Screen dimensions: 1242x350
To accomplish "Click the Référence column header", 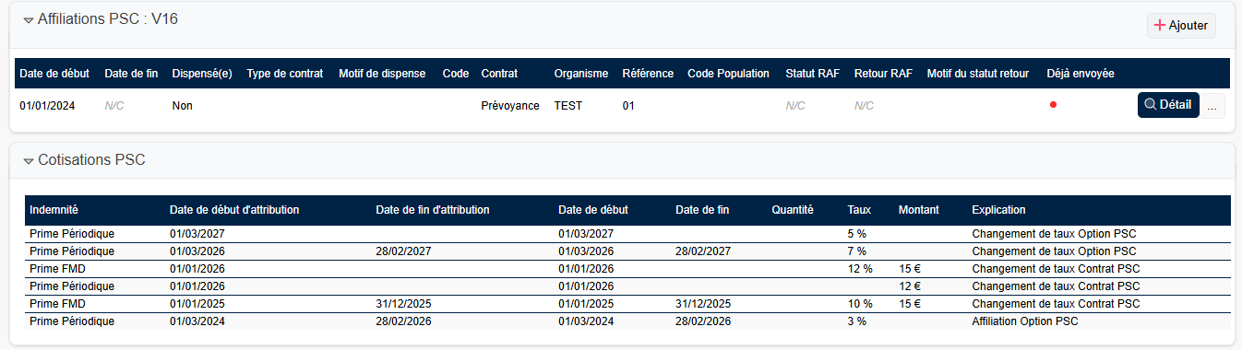I will click(648, 74).
